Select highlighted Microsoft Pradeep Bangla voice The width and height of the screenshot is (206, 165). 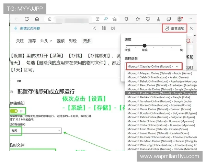click(x=161, y=93)
